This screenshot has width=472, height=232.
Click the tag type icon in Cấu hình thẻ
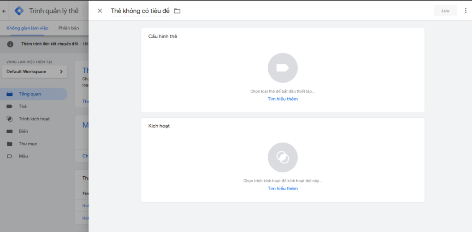(x=283, y=68)
